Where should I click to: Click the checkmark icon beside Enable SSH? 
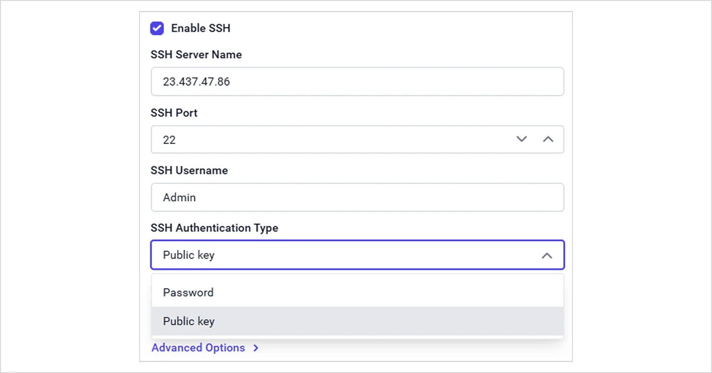(157, 28)
